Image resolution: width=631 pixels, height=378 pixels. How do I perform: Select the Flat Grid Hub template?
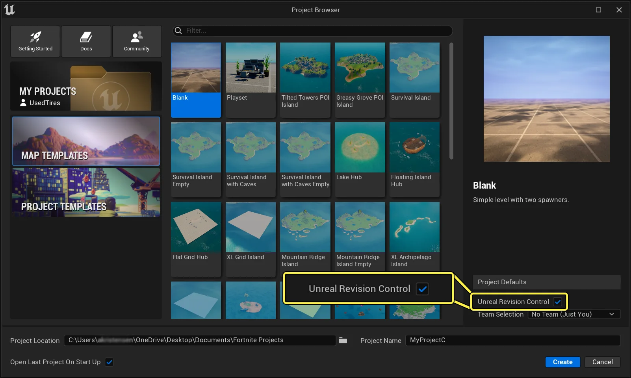pyautogui.click(x=196, y=239)
